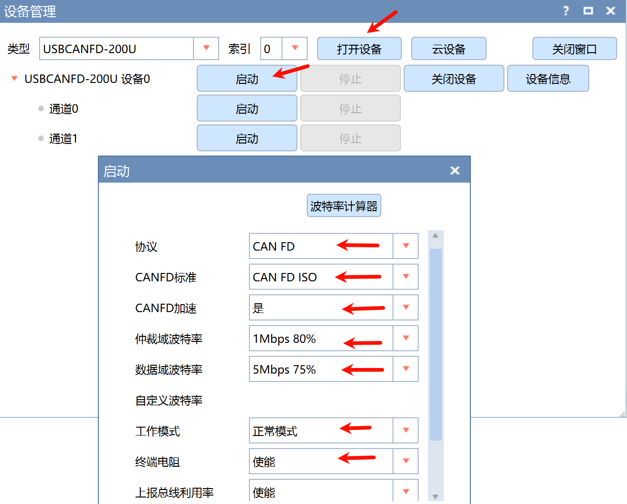The image size is (627, 504).
Task: Click the 上报总线利用率 label
Action: tap(174, 493)
